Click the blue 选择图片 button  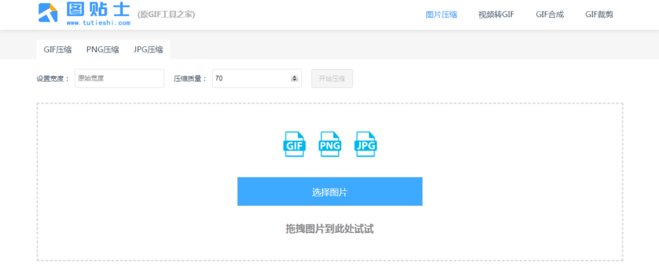tap(330, 192)
